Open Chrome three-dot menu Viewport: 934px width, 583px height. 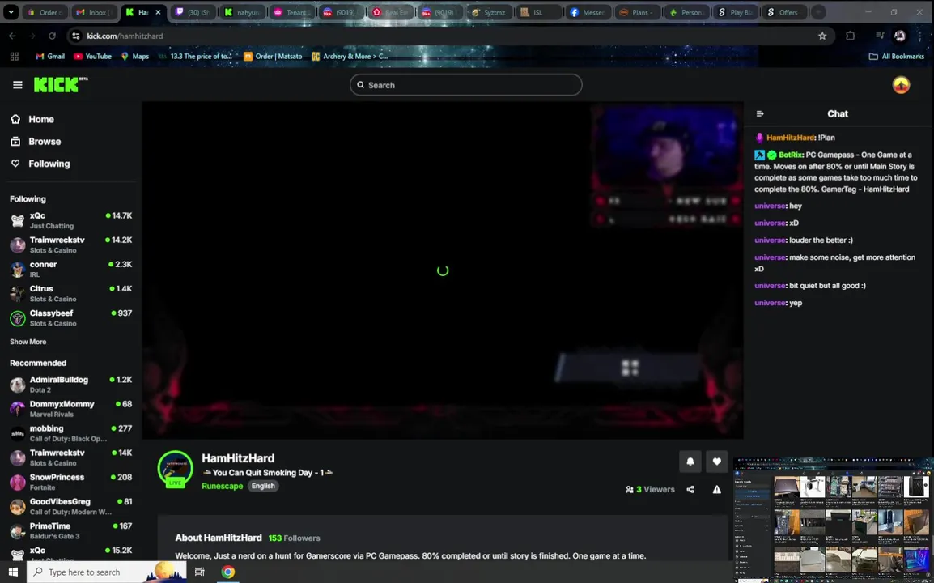921,36
